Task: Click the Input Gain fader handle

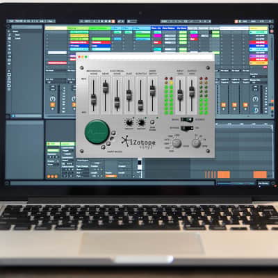Action: 180,95
